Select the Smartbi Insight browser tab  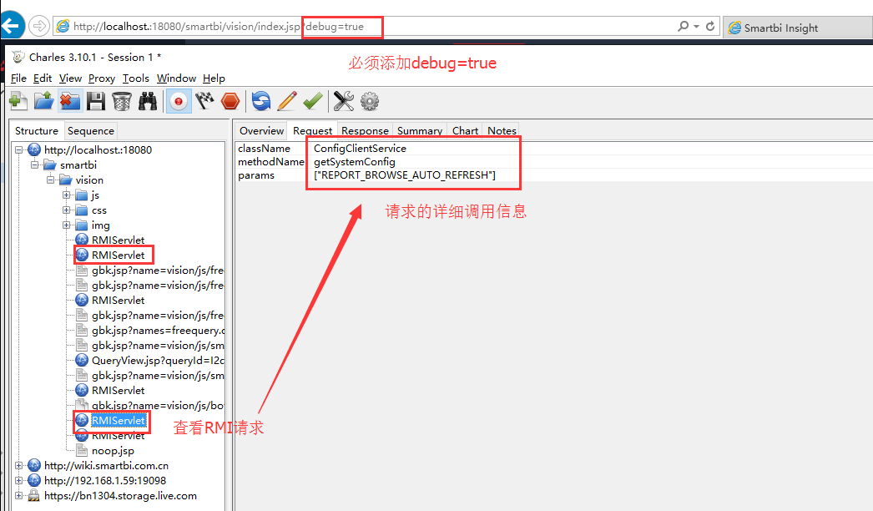798,28
